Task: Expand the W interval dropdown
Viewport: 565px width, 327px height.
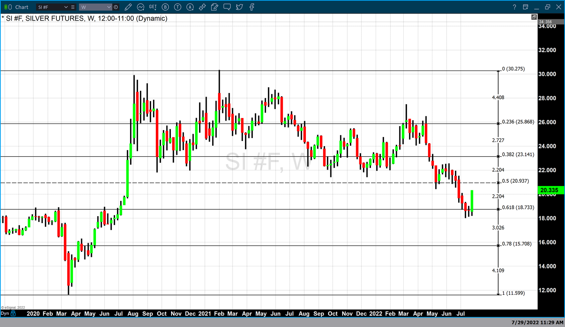Action: coord(109,7)
